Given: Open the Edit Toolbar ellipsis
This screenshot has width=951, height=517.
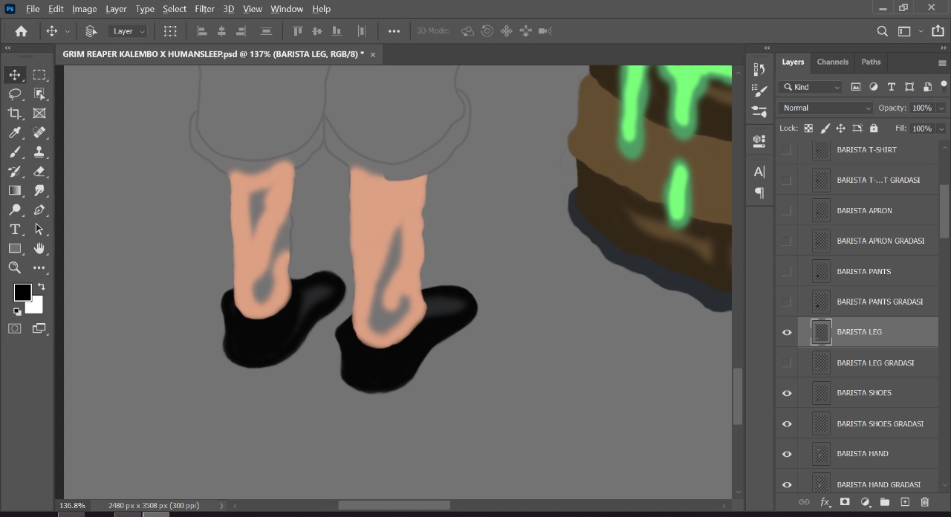Looking at the screenshot, I should (39, 268).
